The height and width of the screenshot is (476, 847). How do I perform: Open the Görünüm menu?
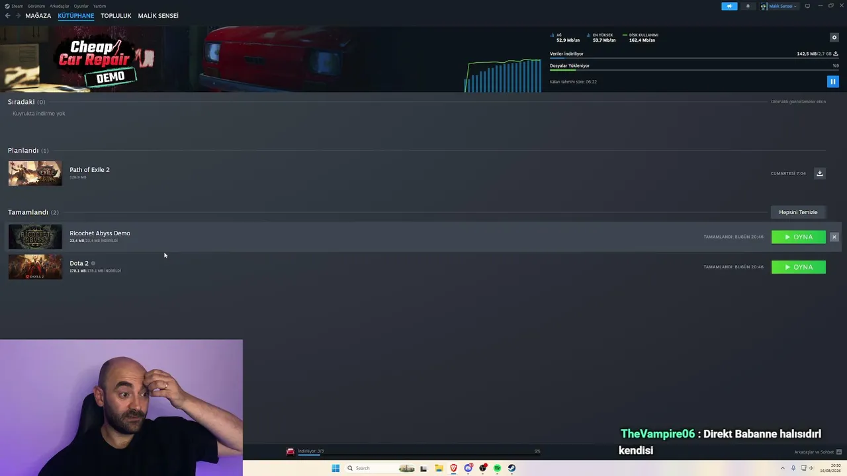(x=36, y=6)
